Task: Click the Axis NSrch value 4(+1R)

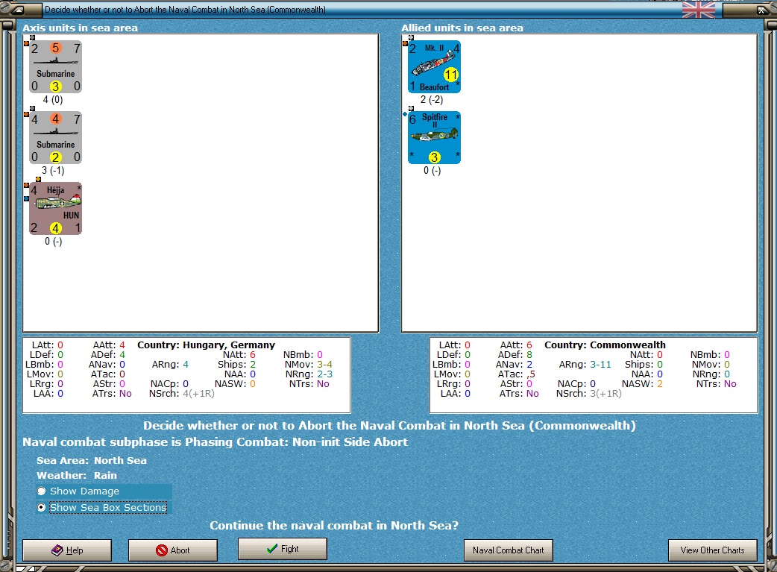Action: (x=198, y=394)
